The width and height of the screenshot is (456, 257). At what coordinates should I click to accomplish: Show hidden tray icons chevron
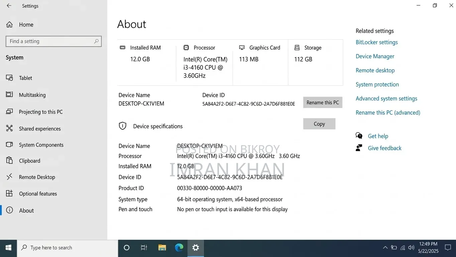coord(385,248)
